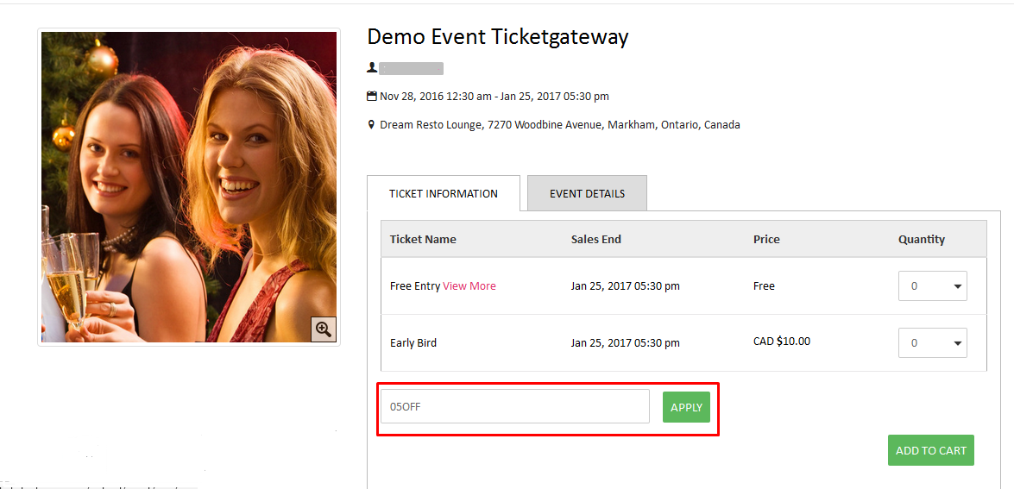The width and height of the screenshot is (1014, 489).
Task: Click the CAD $10.00 price
Action: pyautogui.click(x=781, y=342)
